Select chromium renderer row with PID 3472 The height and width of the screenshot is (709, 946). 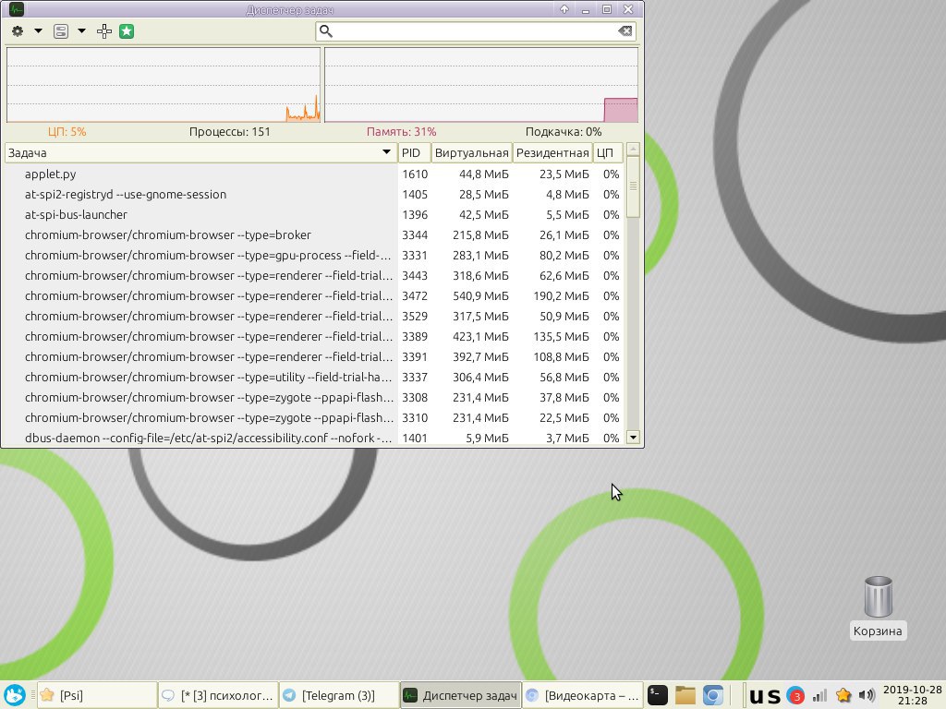point(314,296)
